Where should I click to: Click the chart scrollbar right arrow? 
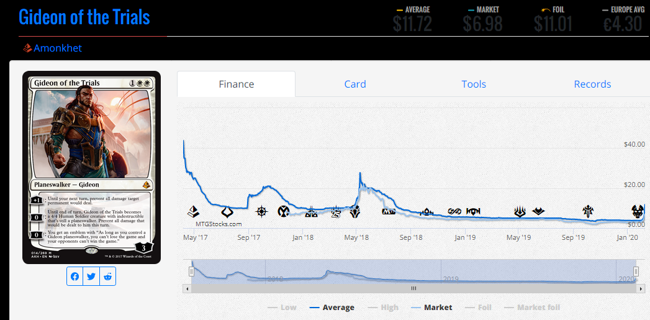pos(642,288)
